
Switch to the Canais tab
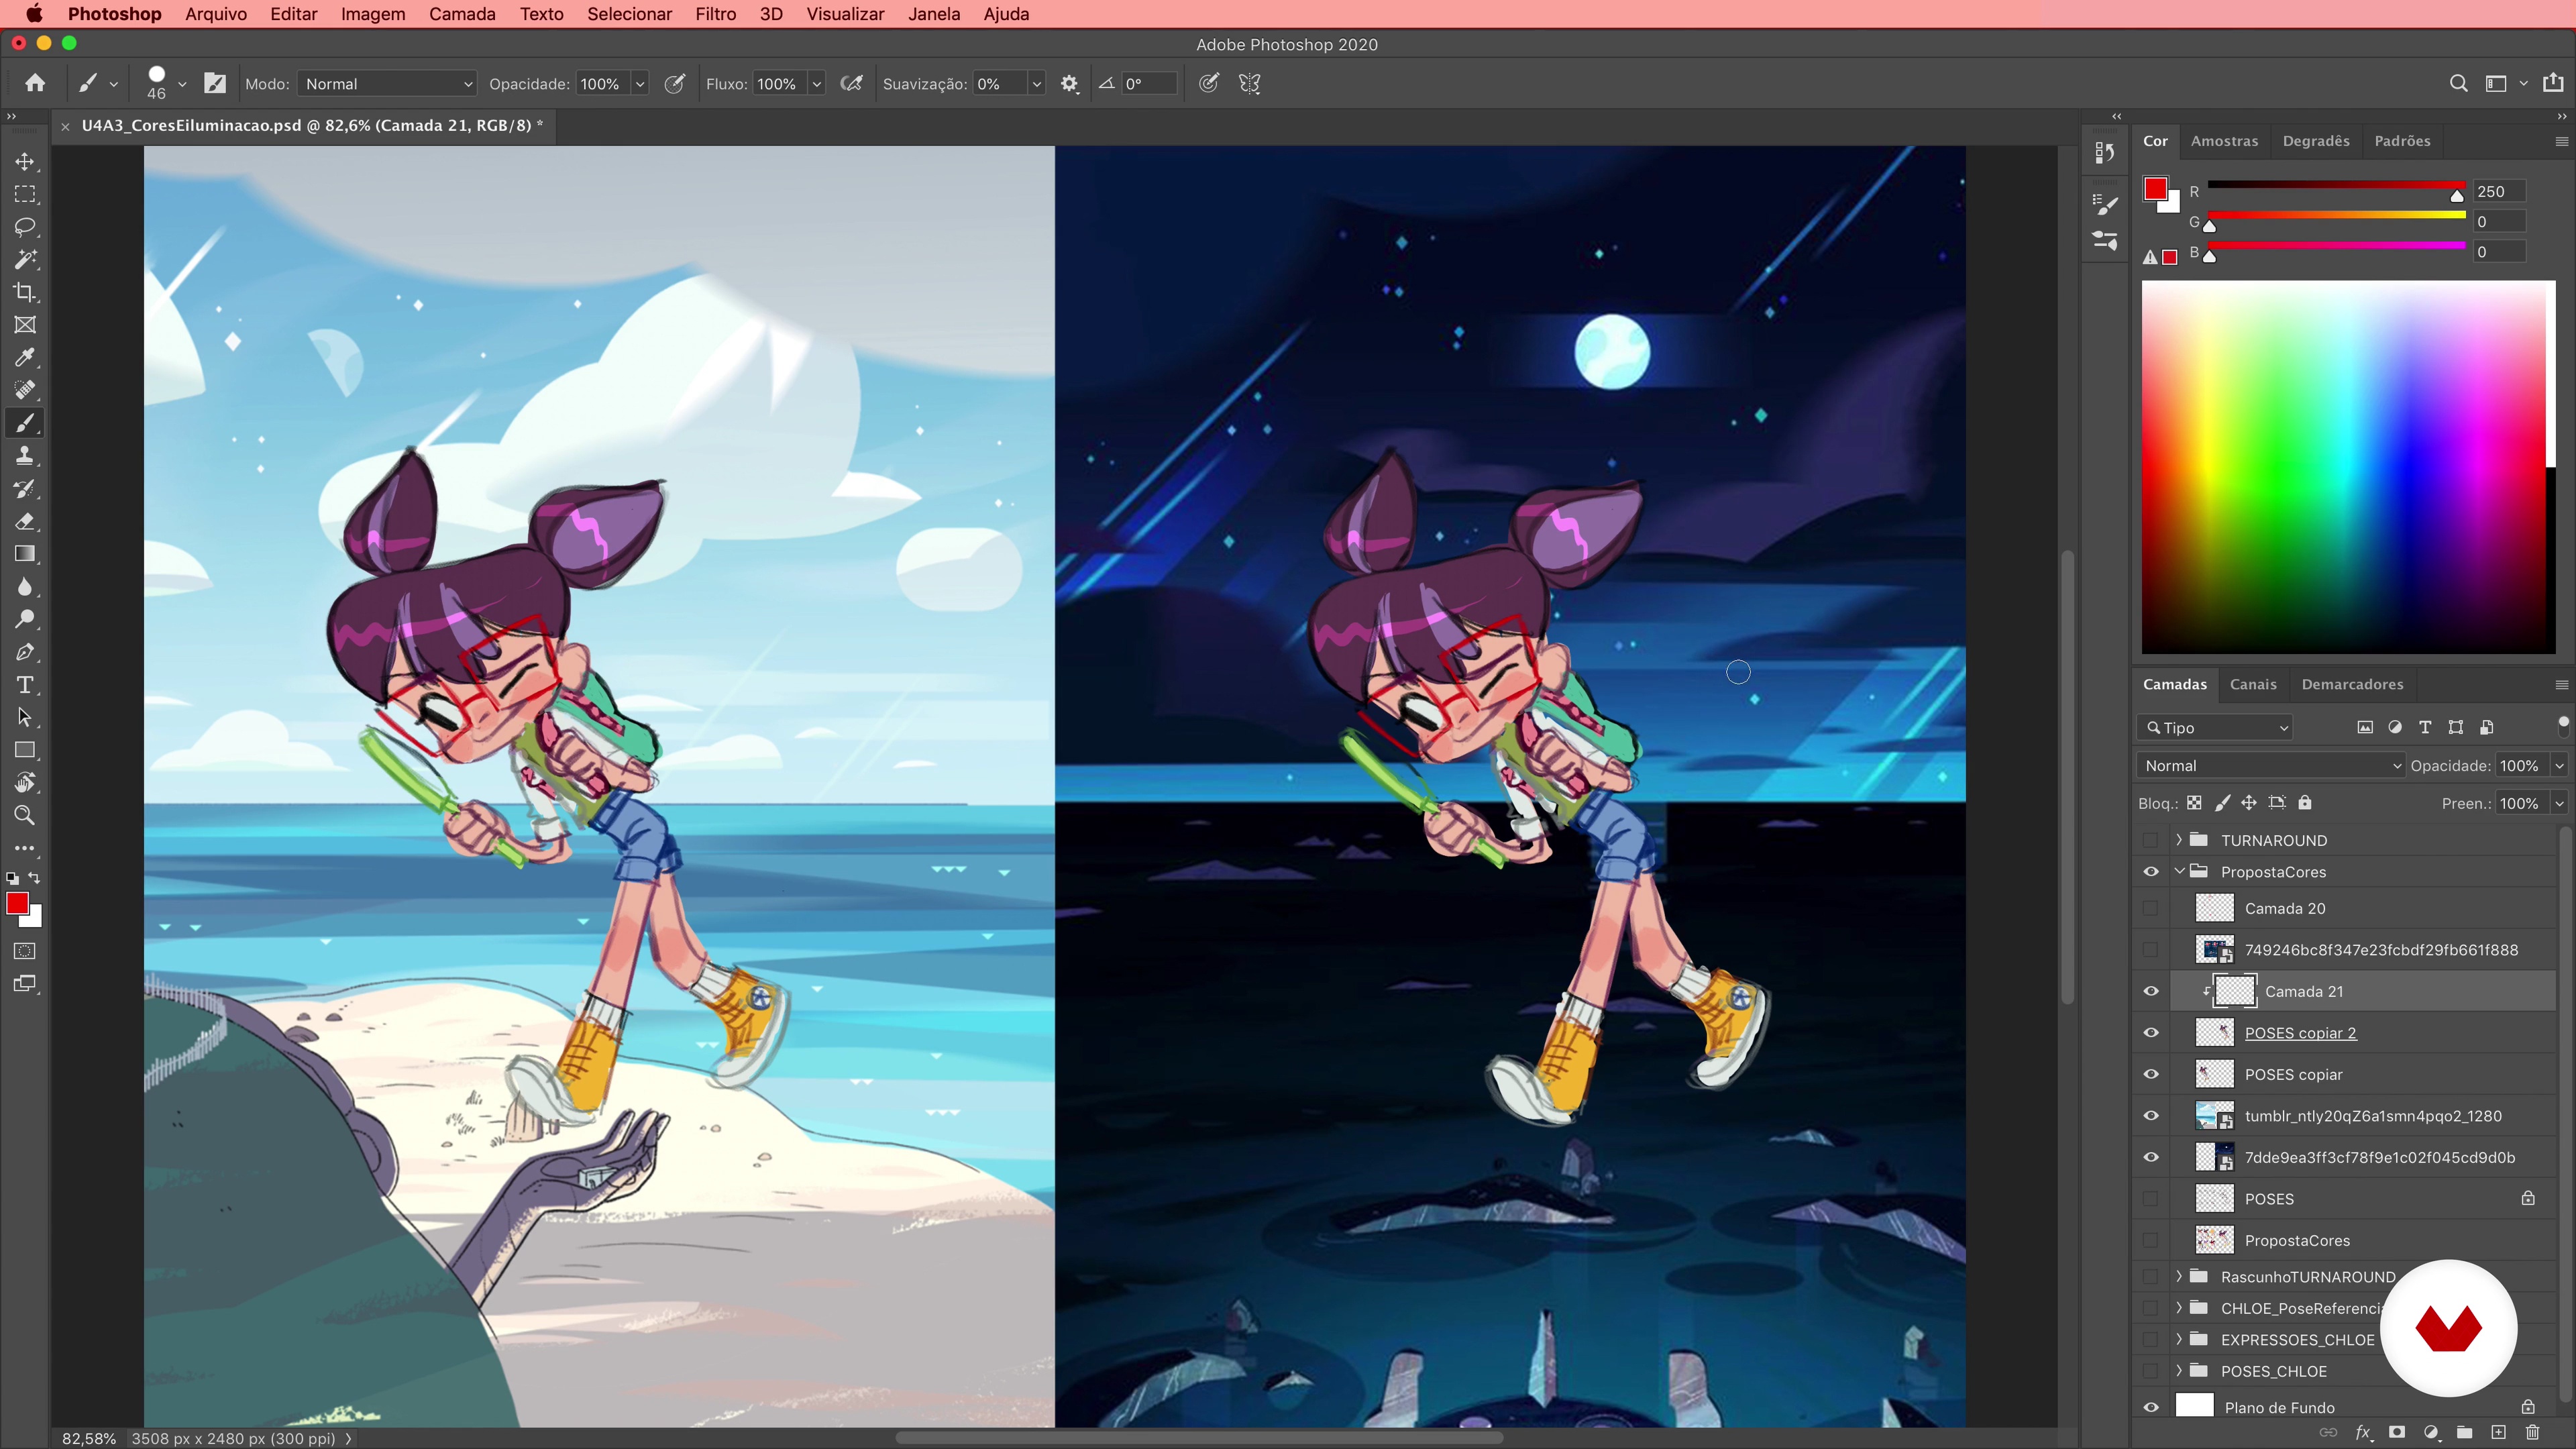(x=2252, y=684)
